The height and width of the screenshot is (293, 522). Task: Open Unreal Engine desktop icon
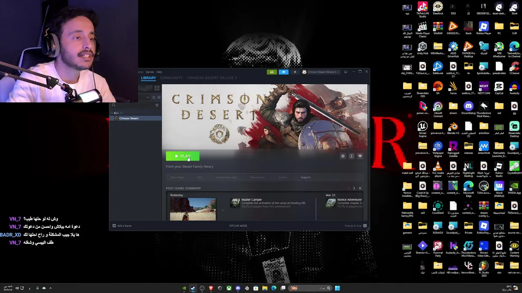coord(422,129)
